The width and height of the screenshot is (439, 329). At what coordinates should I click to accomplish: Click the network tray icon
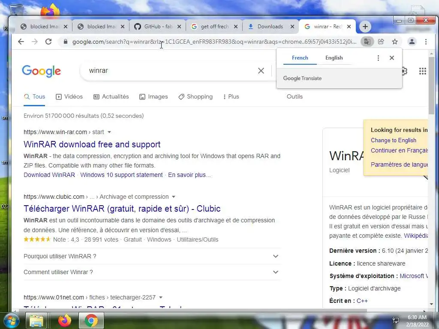click(x=396, y=320)
